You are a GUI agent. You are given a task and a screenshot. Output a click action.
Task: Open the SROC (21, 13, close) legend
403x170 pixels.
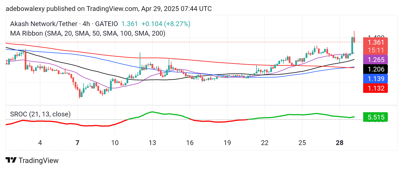point(40,114)
